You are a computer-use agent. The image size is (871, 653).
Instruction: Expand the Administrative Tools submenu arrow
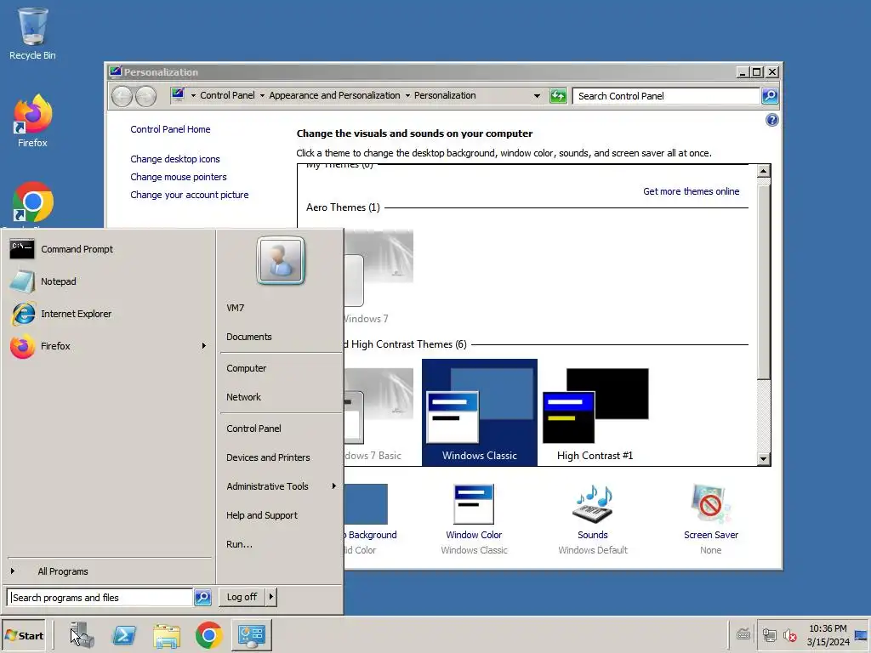333,485
